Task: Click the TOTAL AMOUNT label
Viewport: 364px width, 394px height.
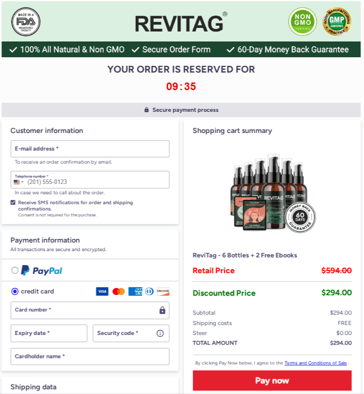Action: [x=215, y=343]
